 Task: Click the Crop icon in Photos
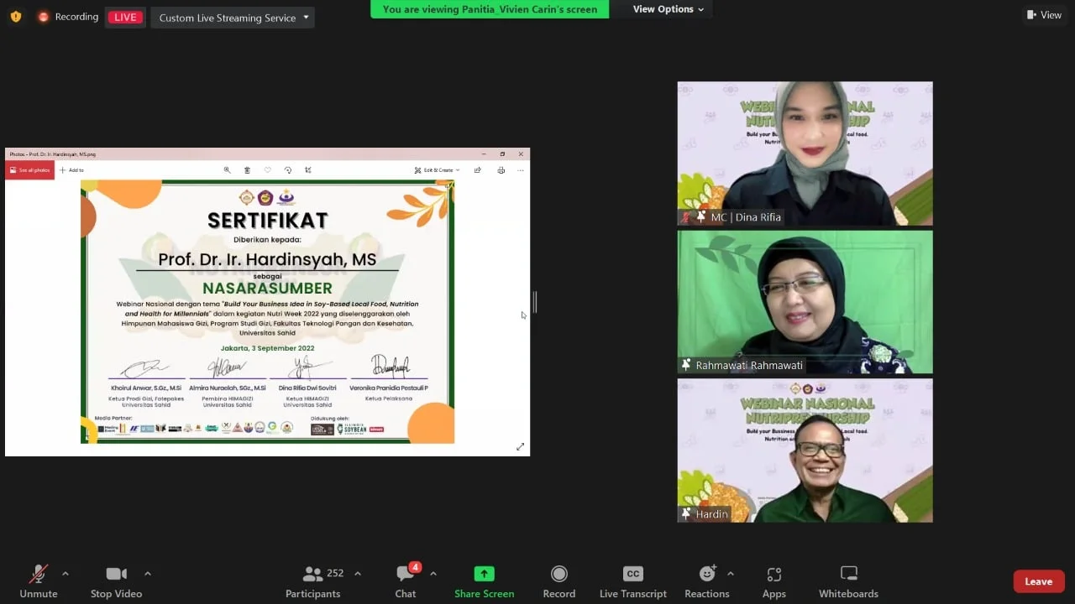tap(308, 170)
